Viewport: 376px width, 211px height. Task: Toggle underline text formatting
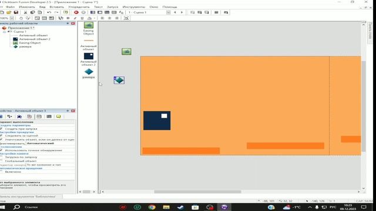point(82,18)
